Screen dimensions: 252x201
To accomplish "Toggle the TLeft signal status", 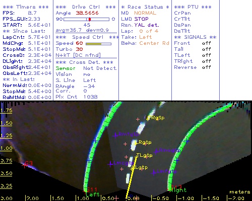I will pyautogui.click(x=206, y=55).
